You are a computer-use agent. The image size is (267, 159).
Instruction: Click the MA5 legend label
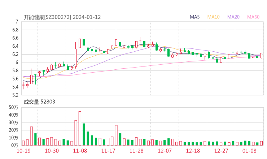point(194,17)
